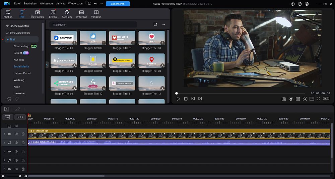Screen dimensions: 335x179
Task: Click the Exportieren button
Action: click(x=118, y=4)
